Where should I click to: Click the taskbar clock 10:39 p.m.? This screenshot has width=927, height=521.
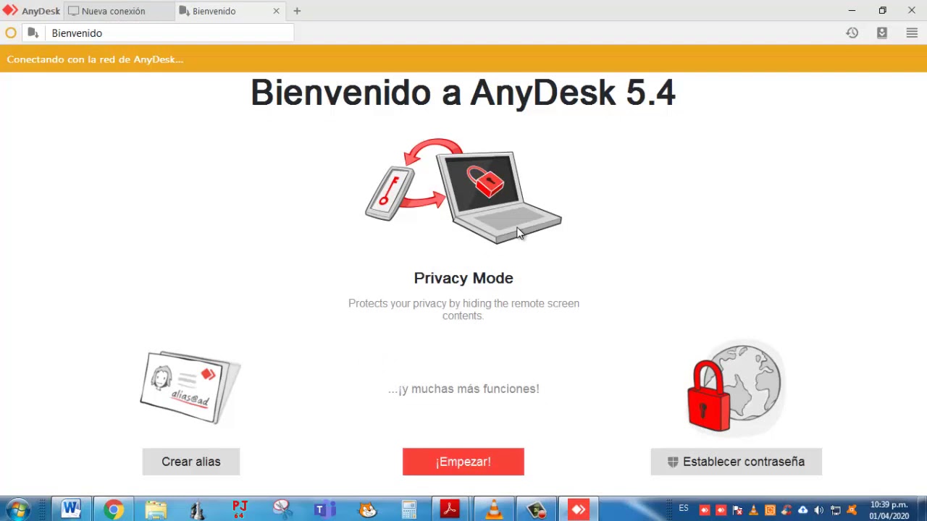click(x=889, y=510)
